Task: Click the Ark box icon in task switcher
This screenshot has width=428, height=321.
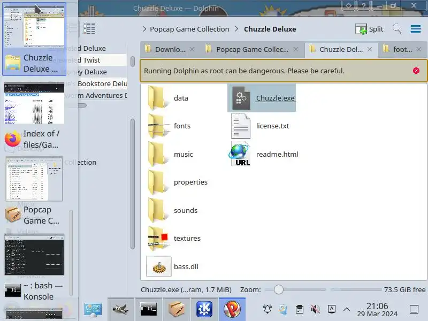Action: [12, 215]
